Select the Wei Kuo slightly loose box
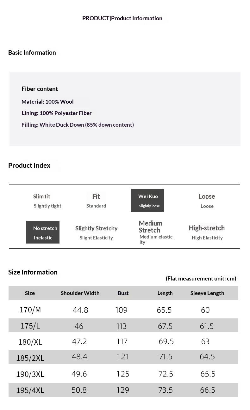The width and height of the screenshot is (250, 410). (147, 201)
